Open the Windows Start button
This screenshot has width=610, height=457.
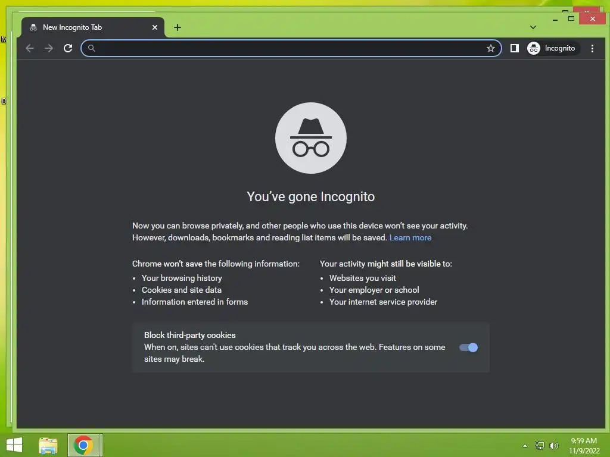(x=14, y=445)
